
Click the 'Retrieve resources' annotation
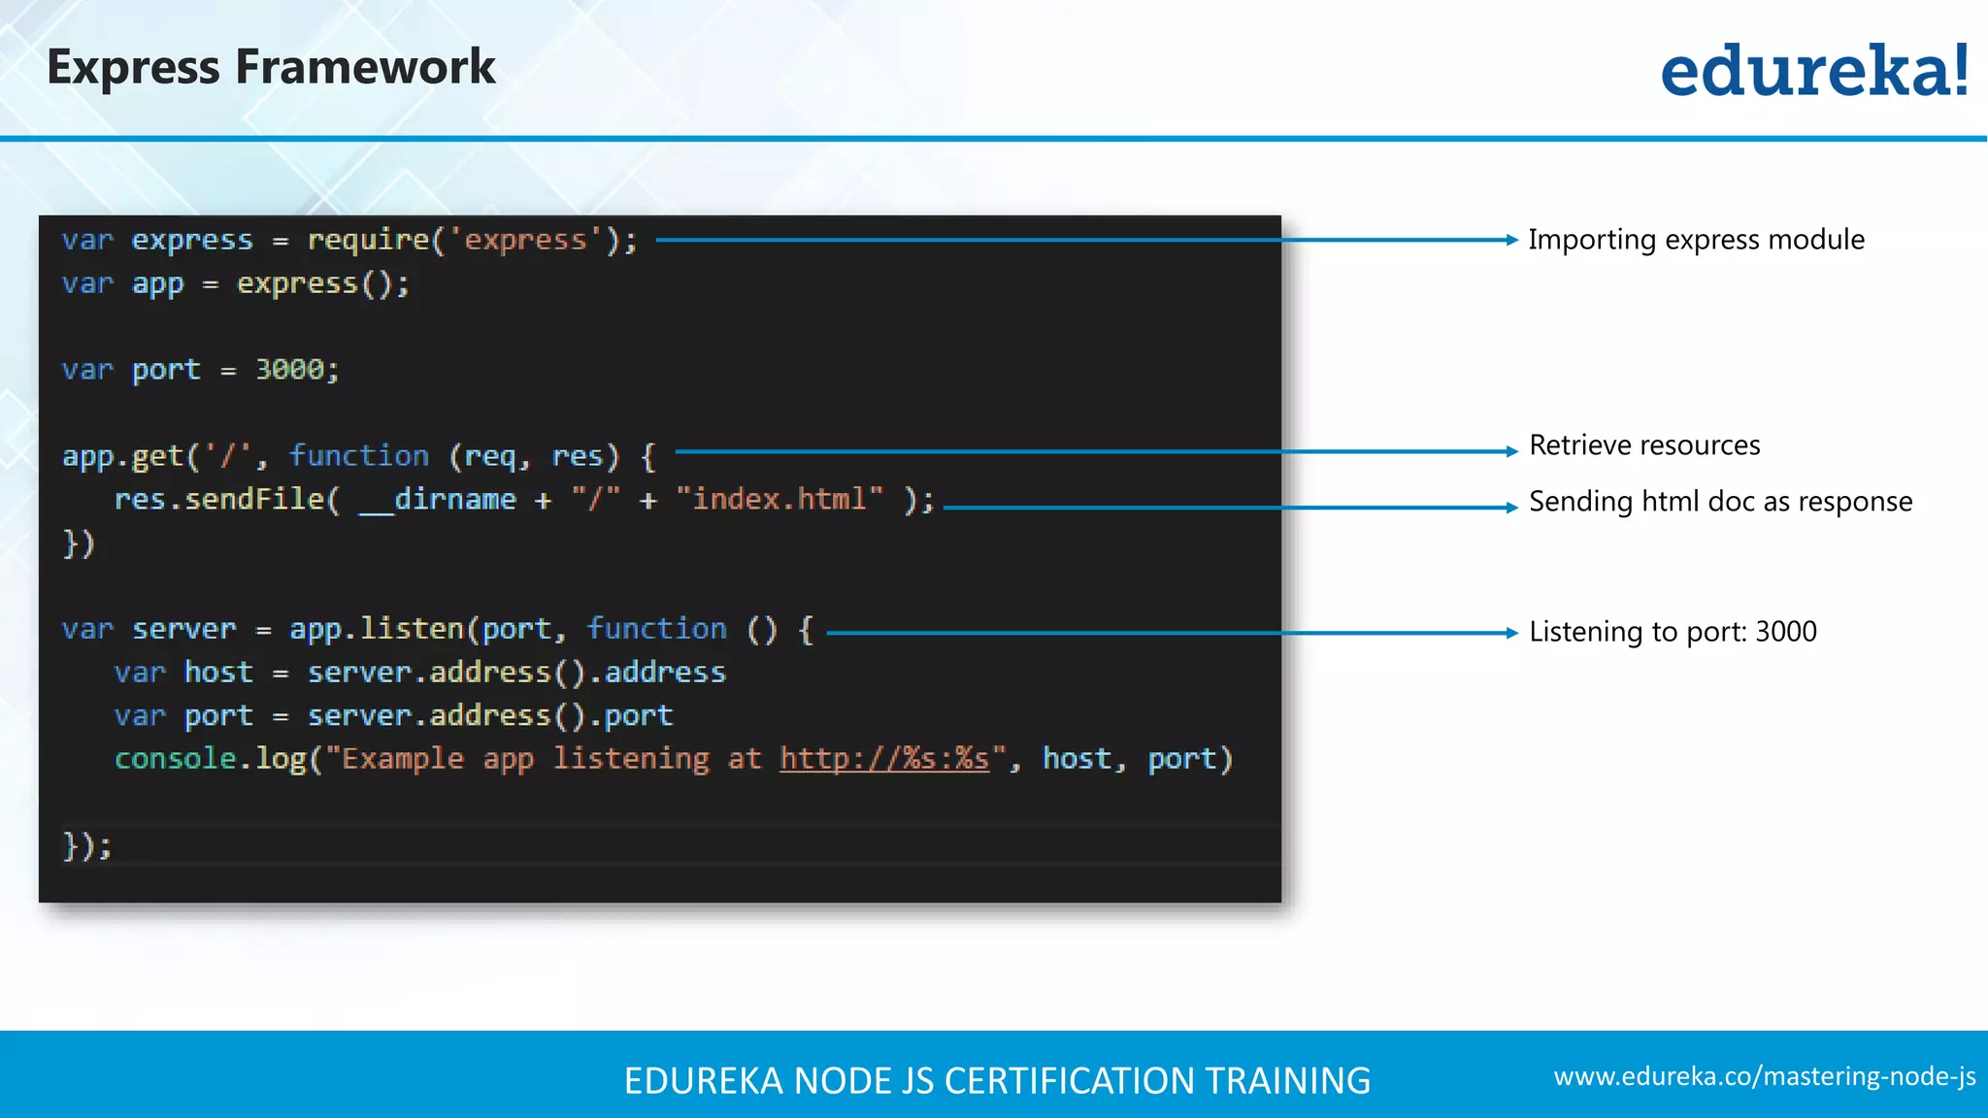[x=1644, y=445]
